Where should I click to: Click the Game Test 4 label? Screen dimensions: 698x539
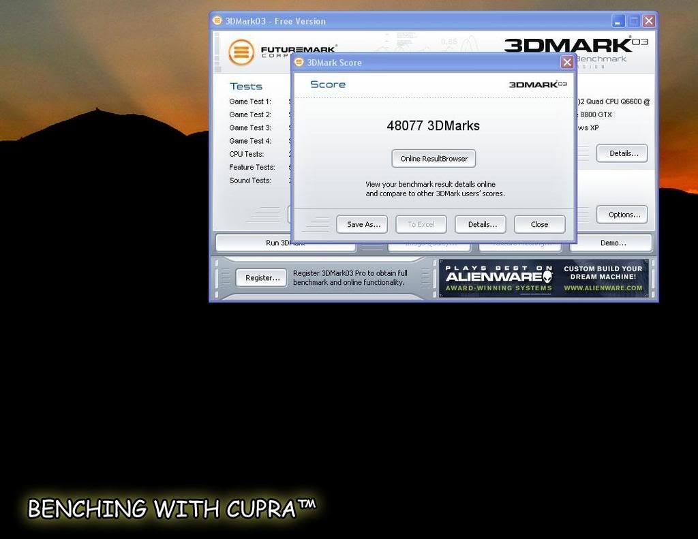(x=250, y=140)
